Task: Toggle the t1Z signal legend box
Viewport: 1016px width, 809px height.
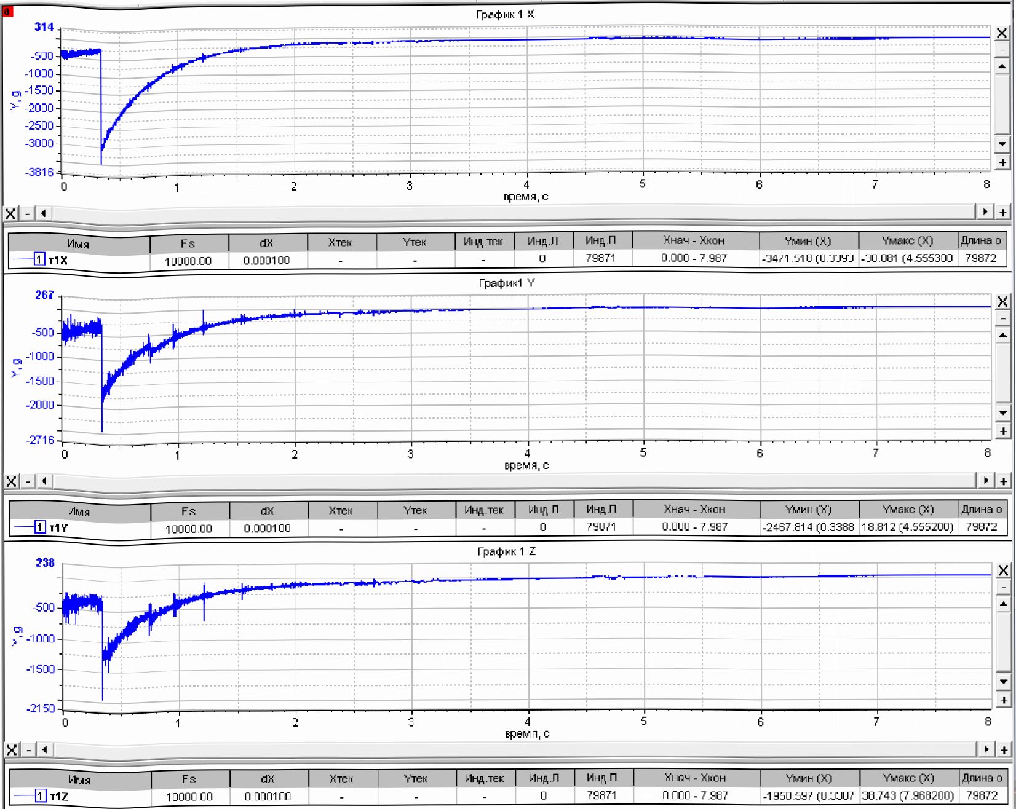Action: pos(40,796)
